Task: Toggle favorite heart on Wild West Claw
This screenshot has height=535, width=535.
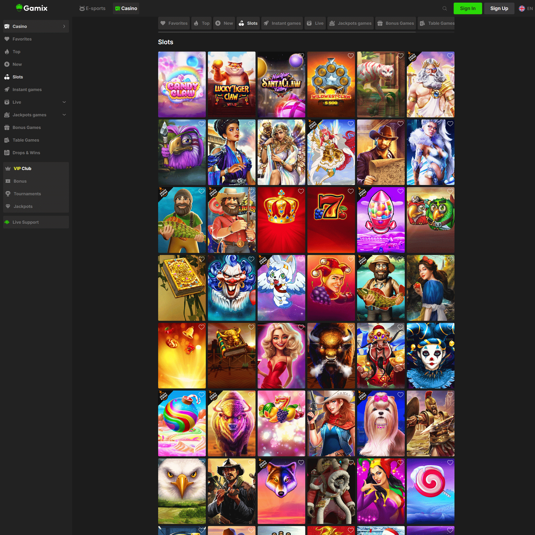Action: coord(351,56)
